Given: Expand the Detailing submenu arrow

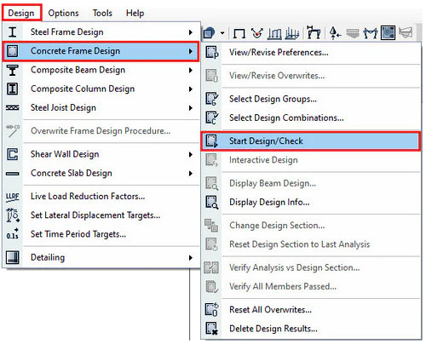Looking at the screenshot, I should pos(191,258).
